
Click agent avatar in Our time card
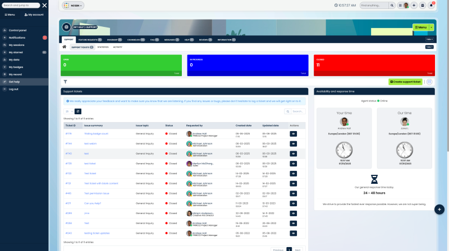pyautogui.click(x=404, y=122)
